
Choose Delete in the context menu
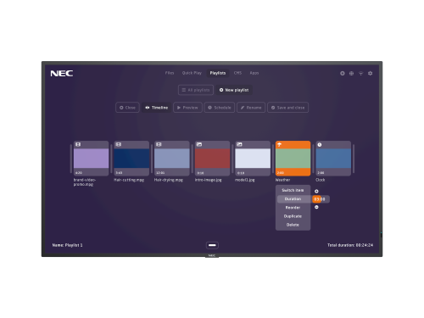(x=293, y=225)
